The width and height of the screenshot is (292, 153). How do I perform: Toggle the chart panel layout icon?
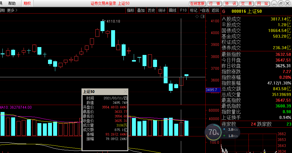[x=203, y=17]
